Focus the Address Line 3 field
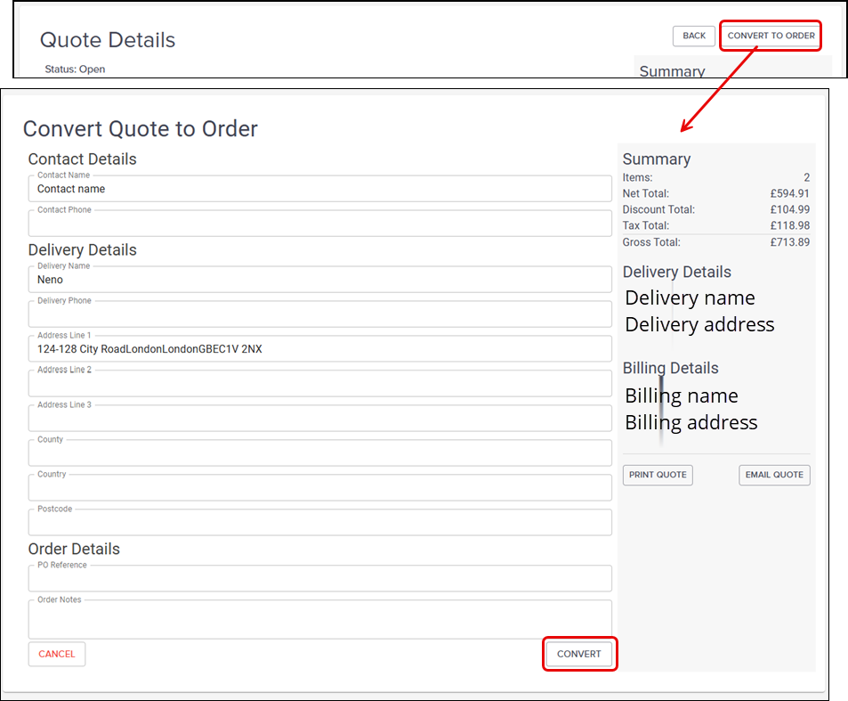 pos(319,419)
